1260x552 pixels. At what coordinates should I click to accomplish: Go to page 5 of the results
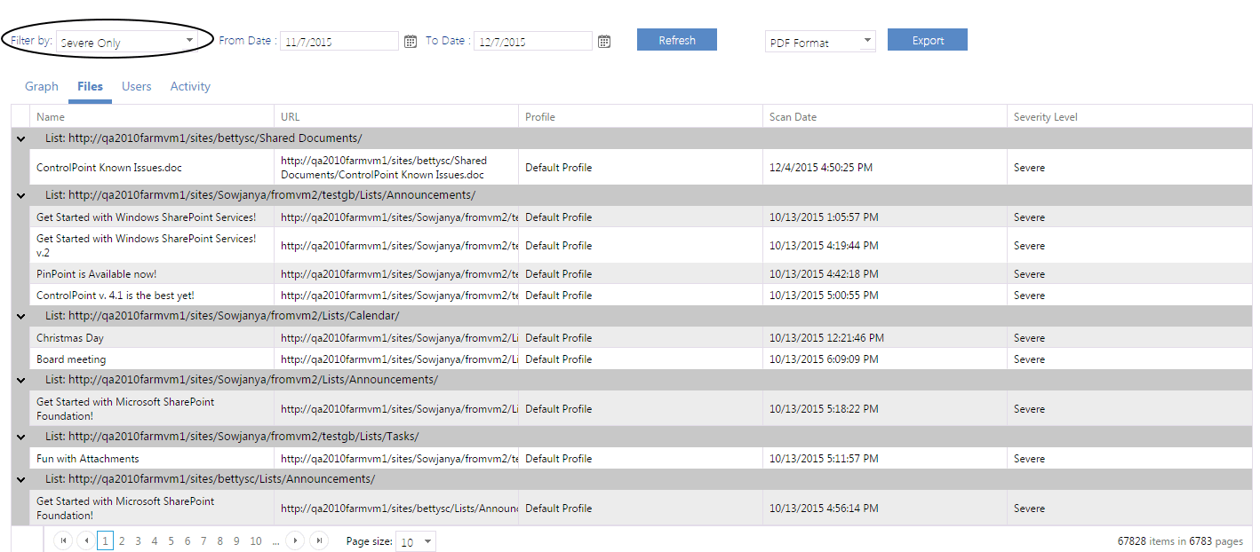click(x=171, y=540)
